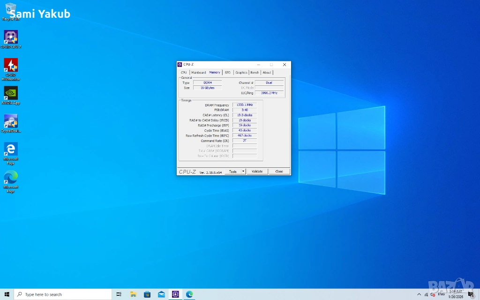
Task: Switch to the Mainboard tab
Action: (198, 73)
